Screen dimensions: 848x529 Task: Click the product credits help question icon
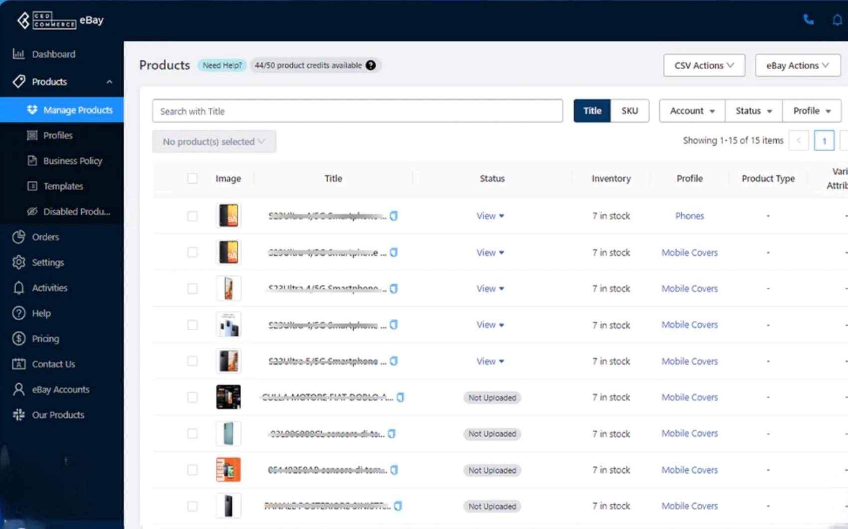(371, 65)
